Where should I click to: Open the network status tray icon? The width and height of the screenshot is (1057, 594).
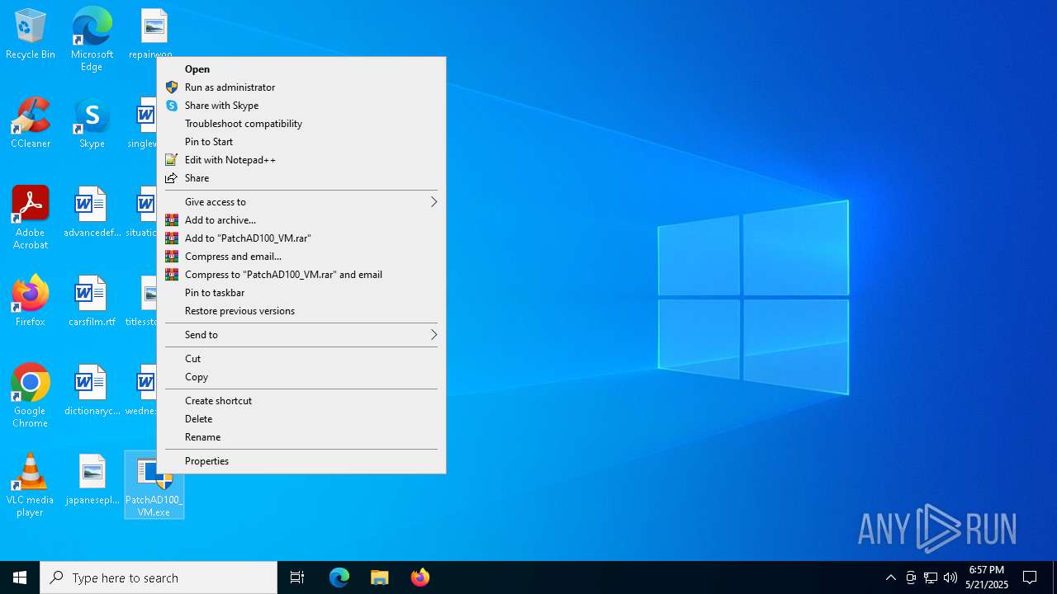pos(931,577)
